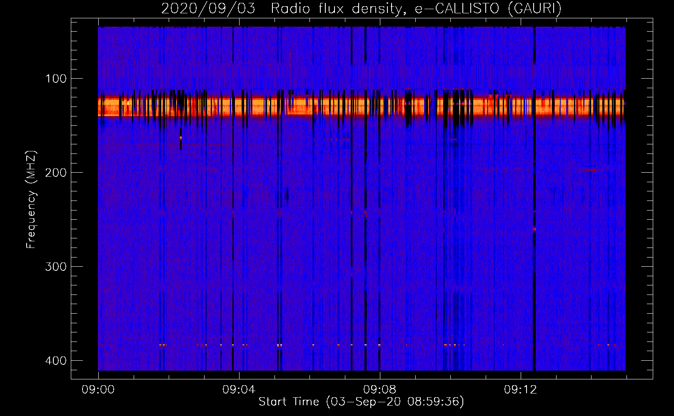This screenshot has width=674, height=416.
Task: Click the 100 frequency tick label
Action: (x=56, y=79)
